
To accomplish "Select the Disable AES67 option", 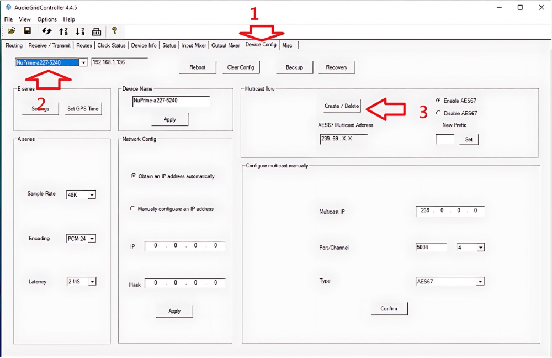I will (438, 113).
